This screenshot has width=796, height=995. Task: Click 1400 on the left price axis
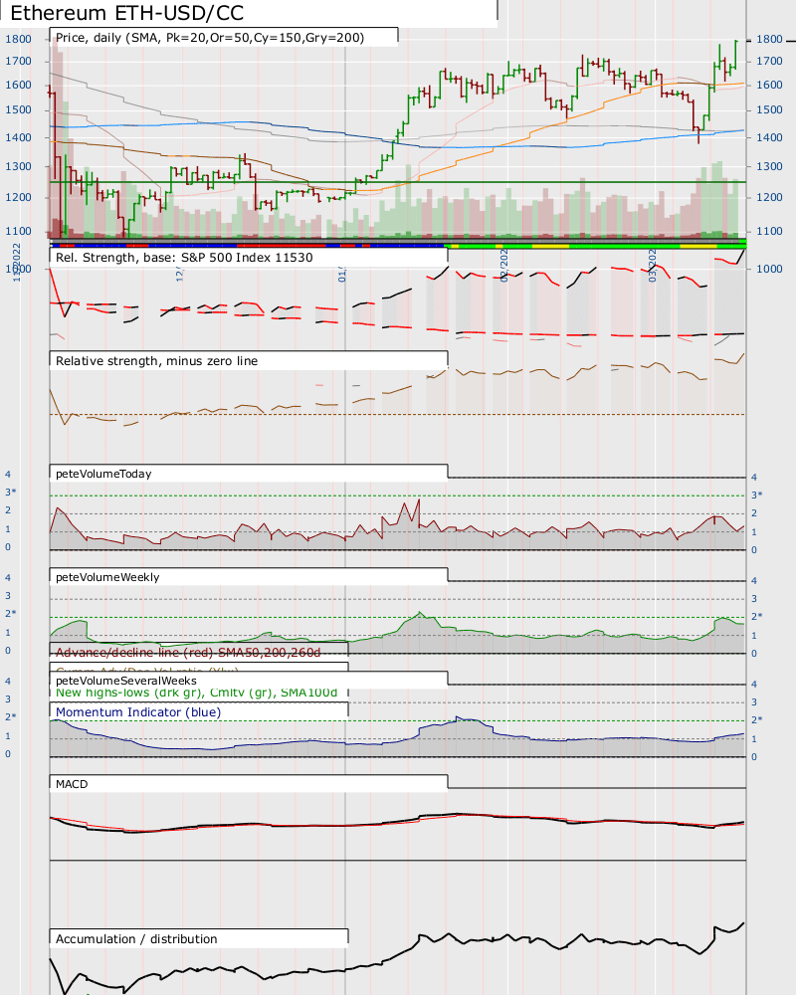pos(19,137)
